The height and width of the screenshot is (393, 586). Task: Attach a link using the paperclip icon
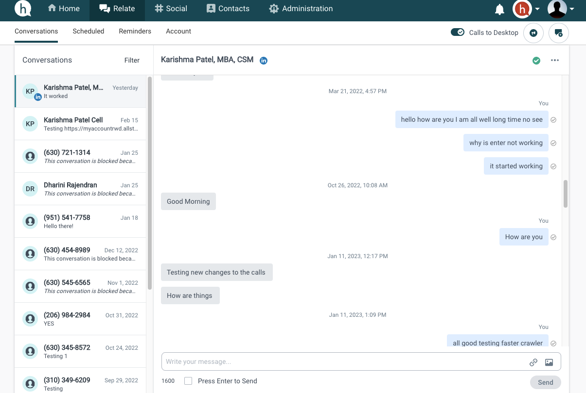(533, 362)
